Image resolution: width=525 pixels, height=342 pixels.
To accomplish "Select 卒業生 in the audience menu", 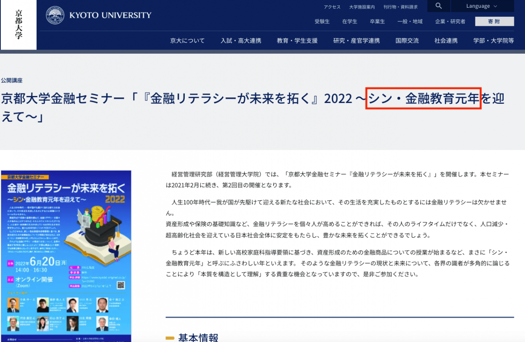I will (377, 21).
